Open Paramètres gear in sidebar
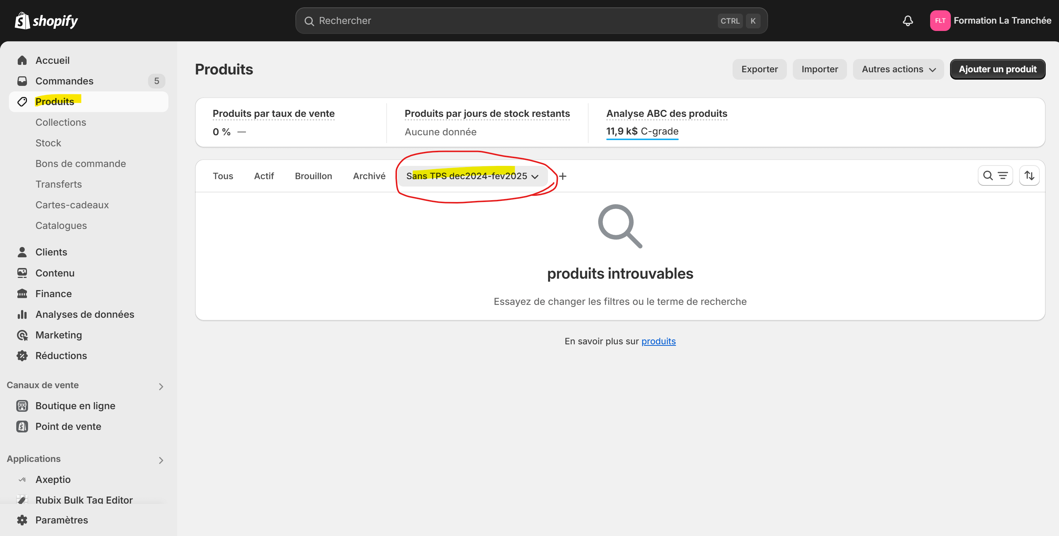Image resolution: width=1059 pixels, height=536 pixels. point(22,520)
